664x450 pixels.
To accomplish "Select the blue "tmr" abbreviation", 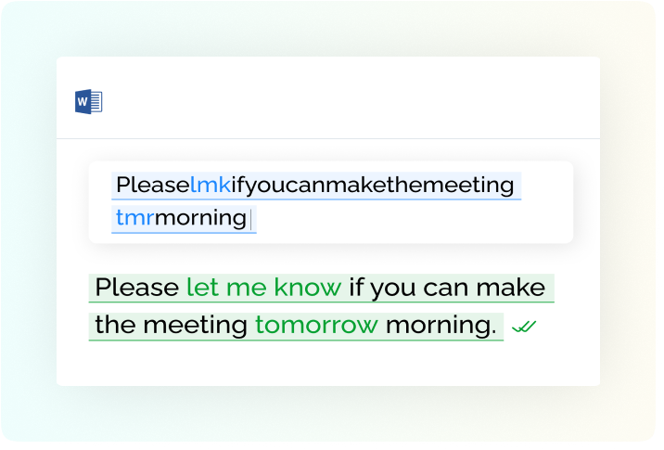I will coord(135,218).
